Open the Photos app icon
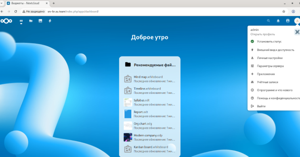 point(40,21)
